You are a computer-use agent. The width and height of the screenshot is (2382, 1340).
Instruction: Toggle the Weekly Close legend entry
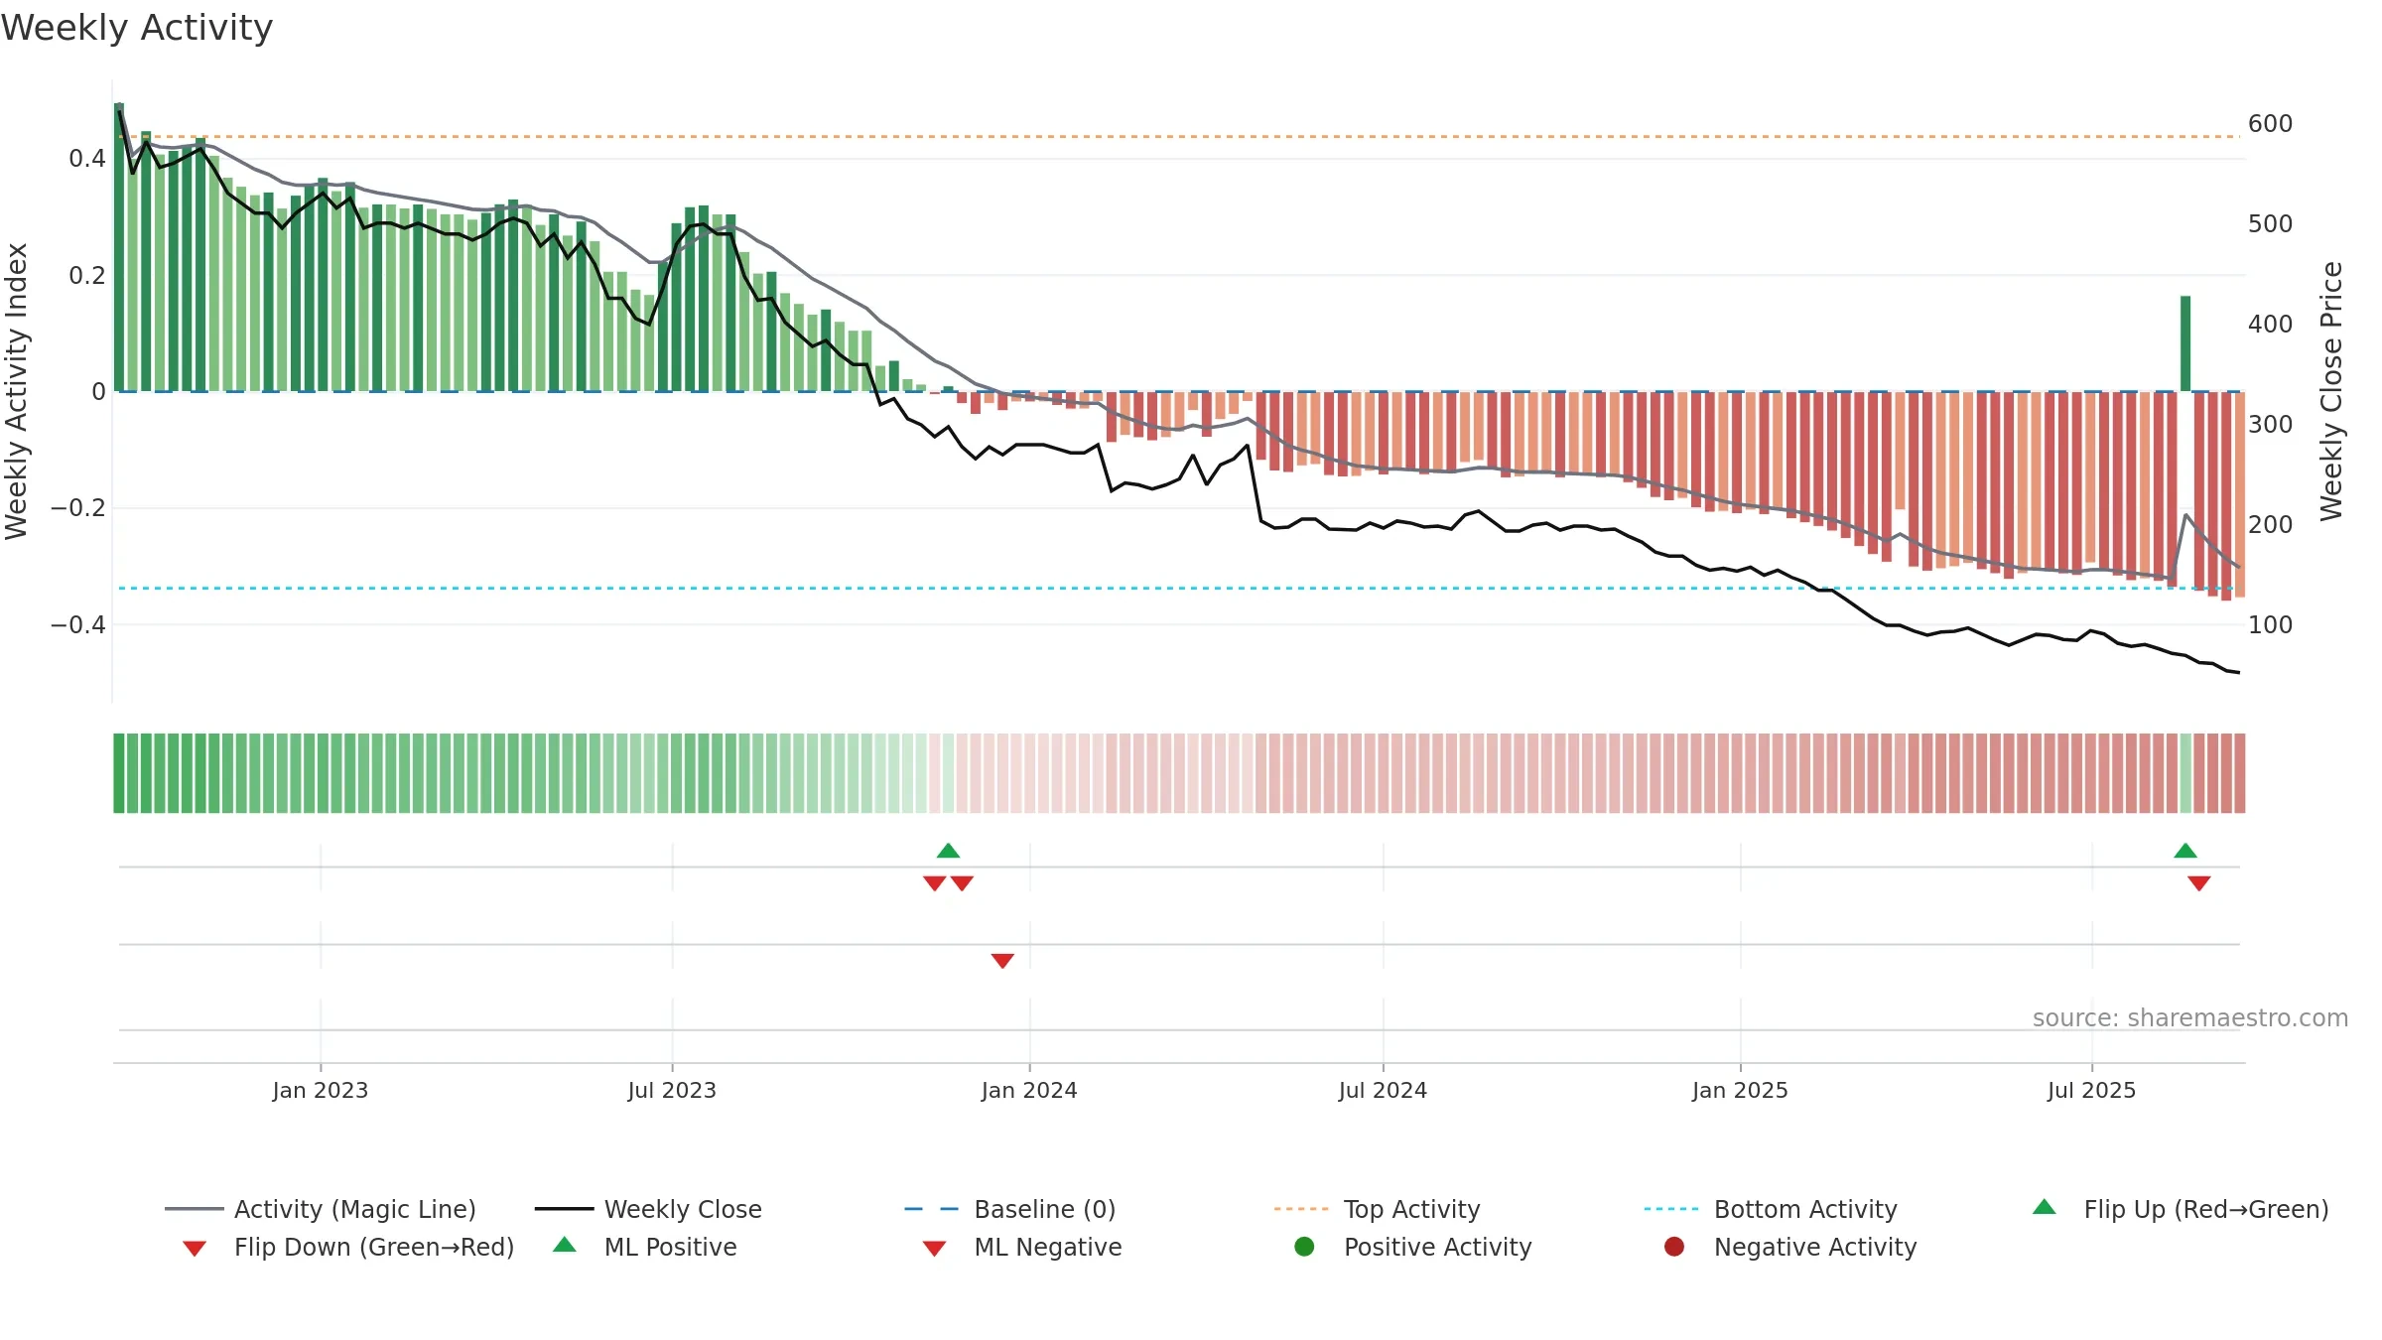[x=648, y=1209]
